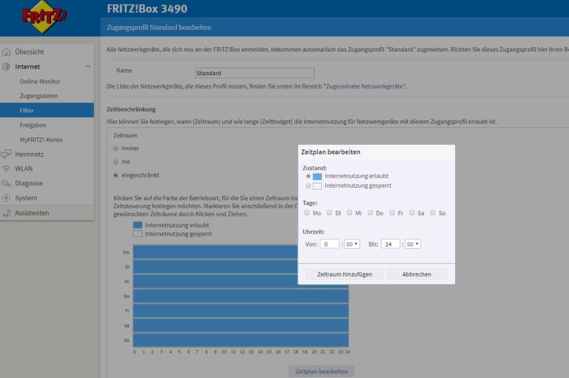
Task: Open the System menu
Action: pos(25,198)
